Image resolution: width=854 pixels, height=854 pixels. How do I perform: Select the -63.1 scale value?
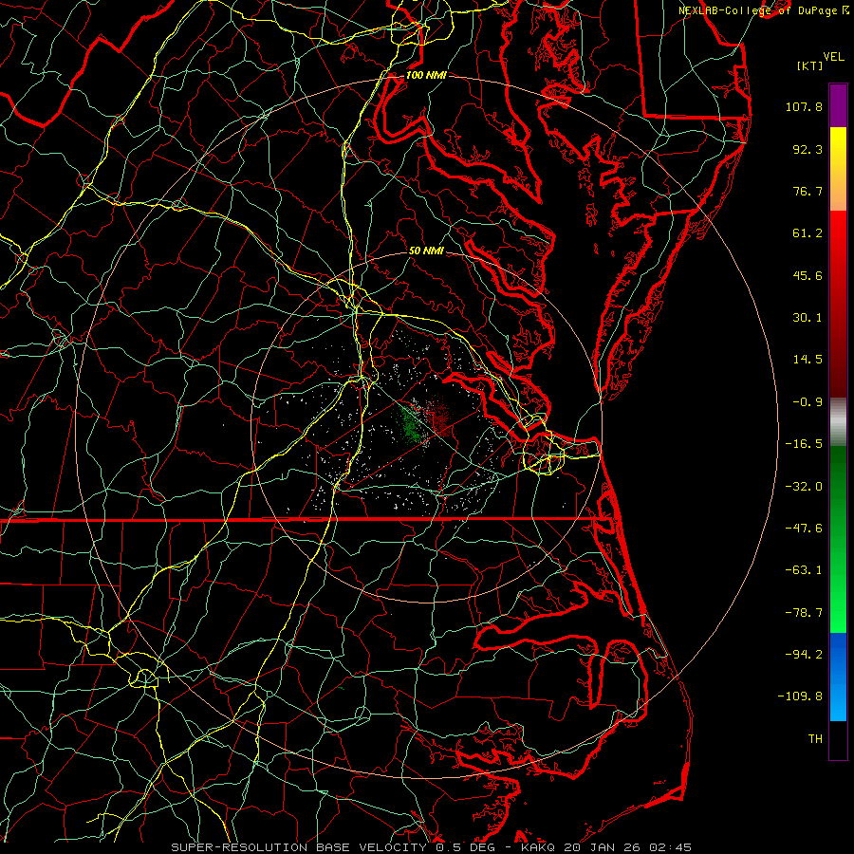pyautogui.click(x=804, y=570)
